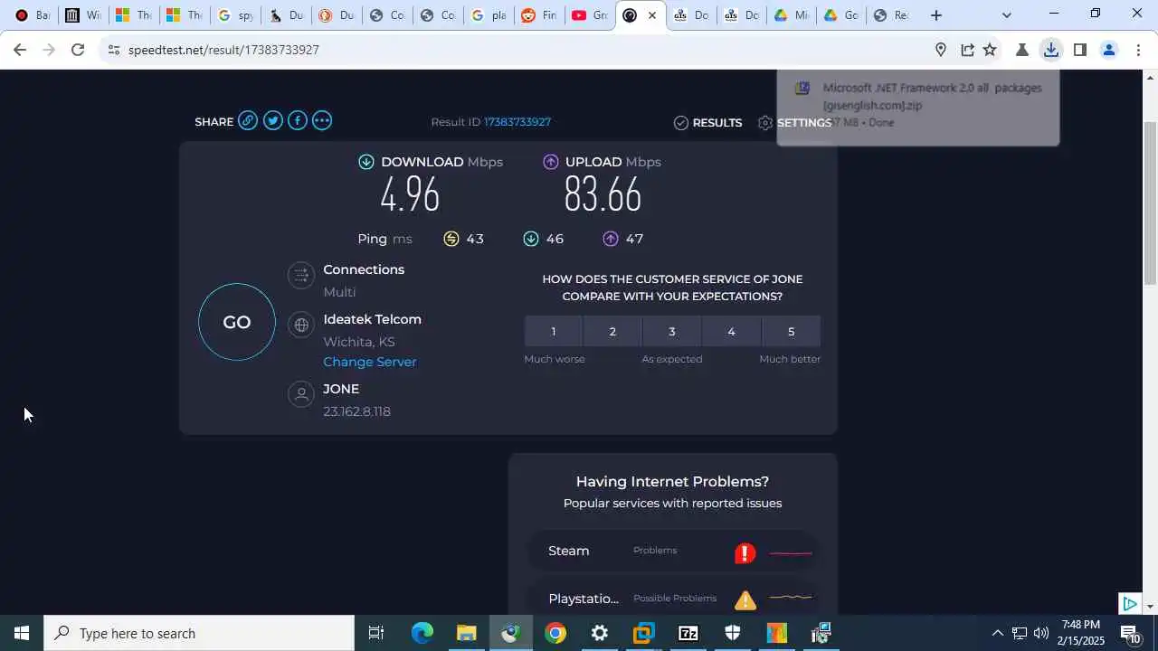Screen dimensions: 1158x651
Task: Rate customer service as 5
Action: (x=791, y=332)
